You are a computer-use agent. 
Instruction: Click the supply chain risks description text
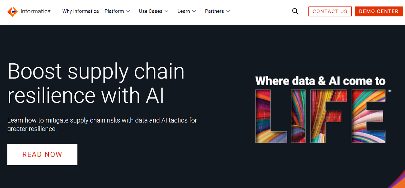click(102, 124)
